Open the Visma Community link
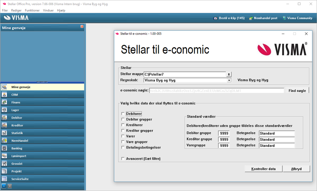Viewport: 317px width, 191px height. (300, 18)
